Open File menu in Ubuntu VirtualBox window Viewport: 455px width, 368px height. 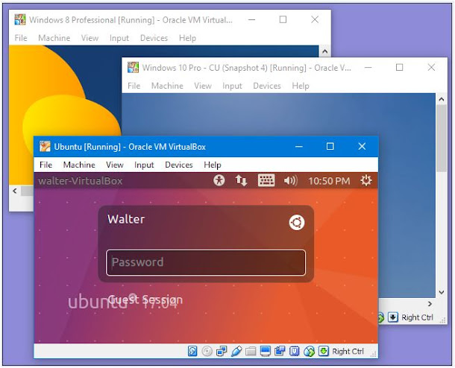pyautogui.click(x=45, y=165)
